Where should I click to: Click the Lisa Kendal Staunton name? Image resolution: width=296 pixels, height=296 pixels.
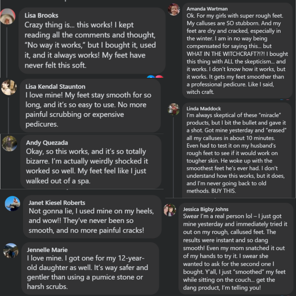(x=55, y=87)
